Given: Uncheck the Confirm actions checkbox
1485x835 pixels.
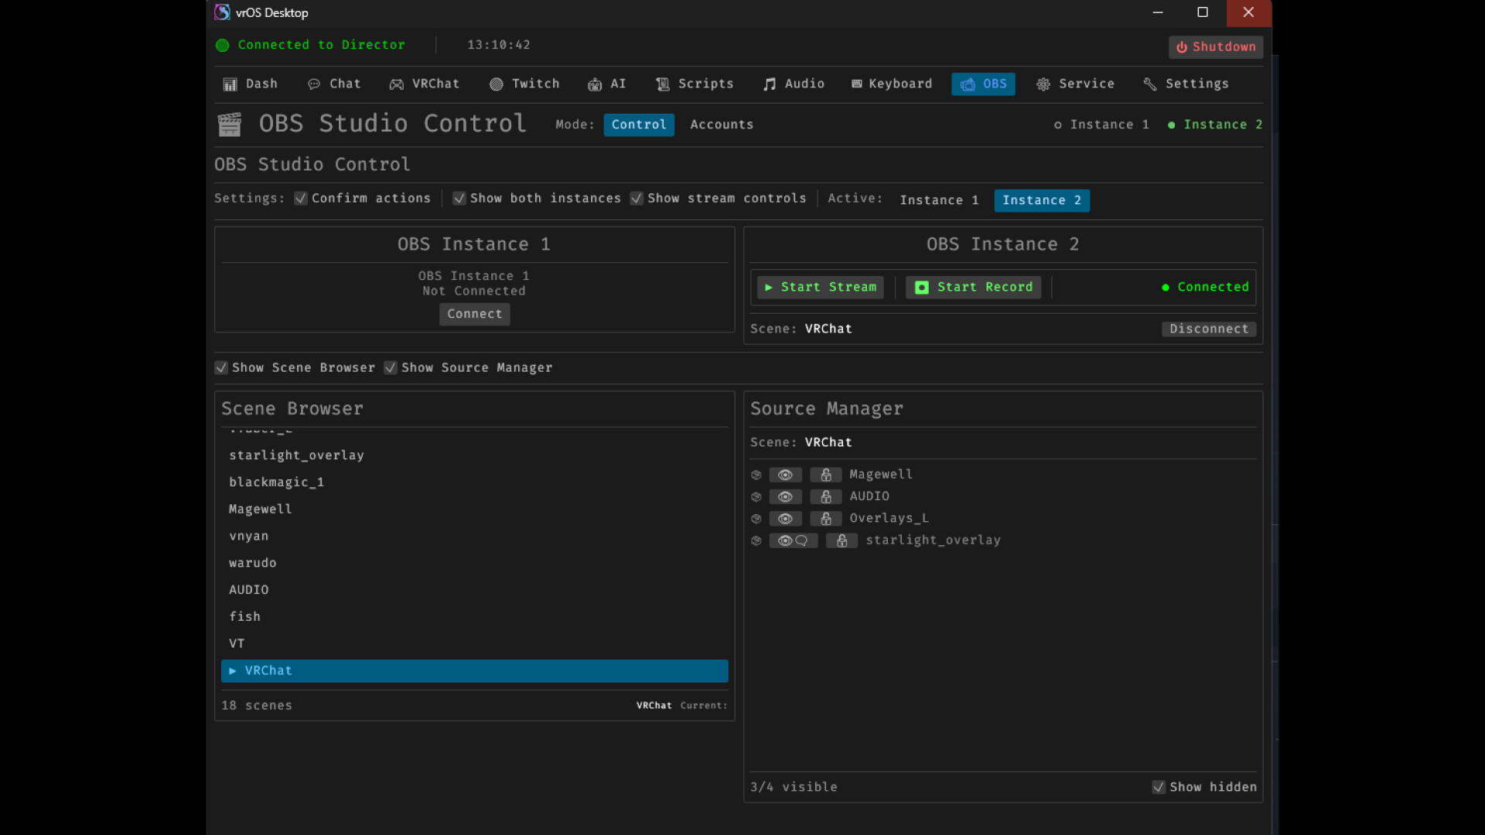Looking at the screenshot, I should pos(301,199).
